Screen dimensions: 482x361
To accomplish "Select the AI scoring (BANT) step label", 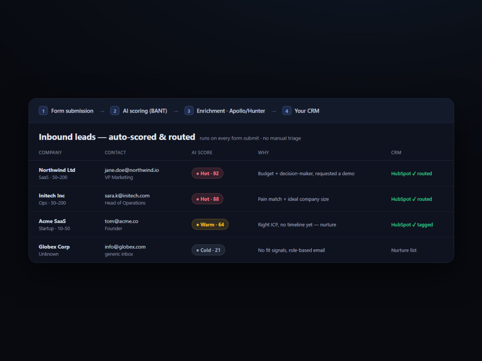I will tap(145, 111).
